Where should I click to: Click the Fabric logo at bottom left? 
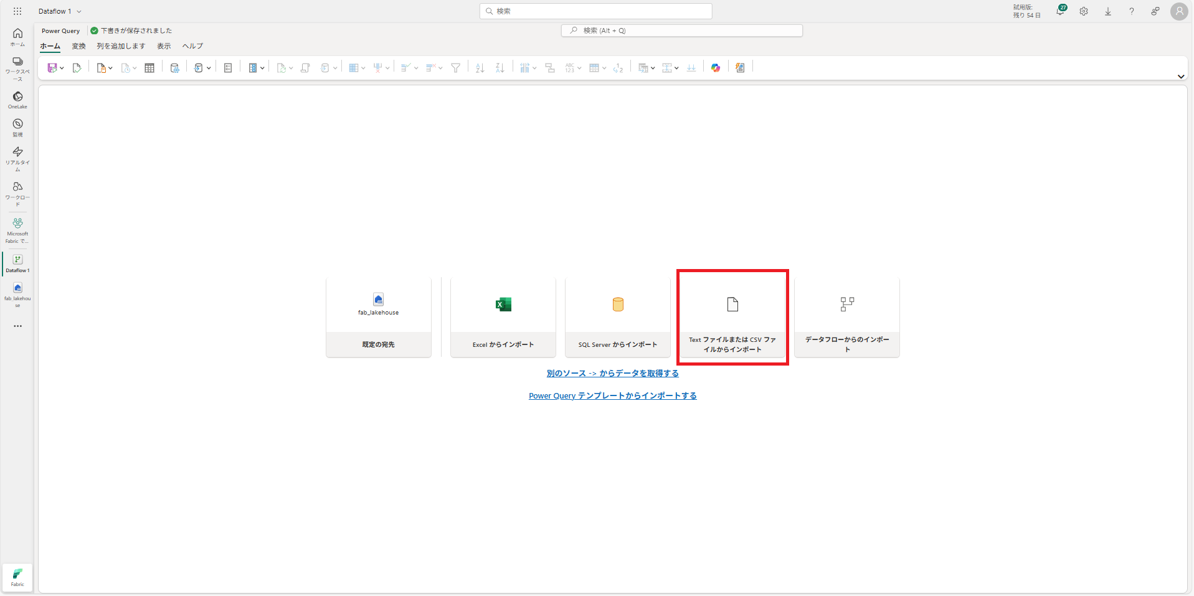17,577
